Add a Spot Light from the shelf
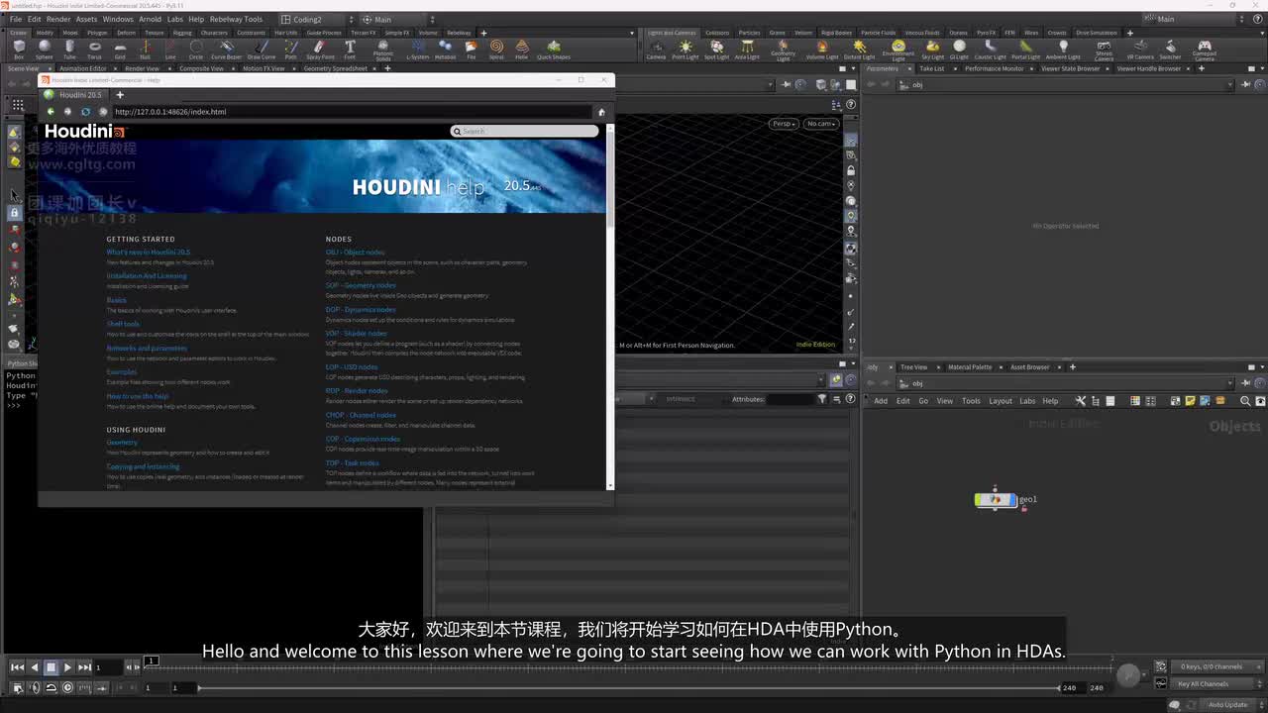 [716, 48]
